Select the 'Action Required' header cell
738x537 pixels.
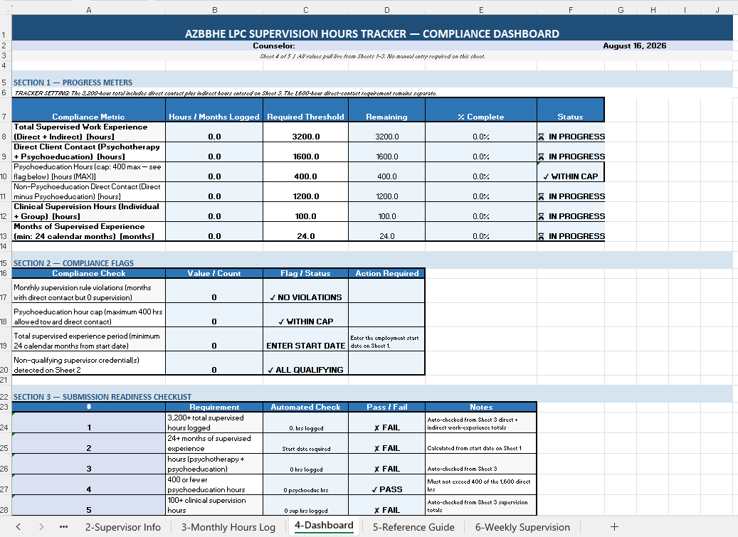click(387, 273)
